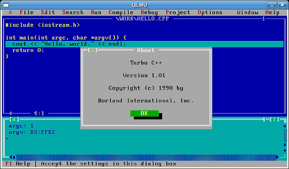Viewport: 289px width, 169px height.
Task: Click the 'int main(int argc, char *argv[])' line
Action: click(x=66, y=38)
